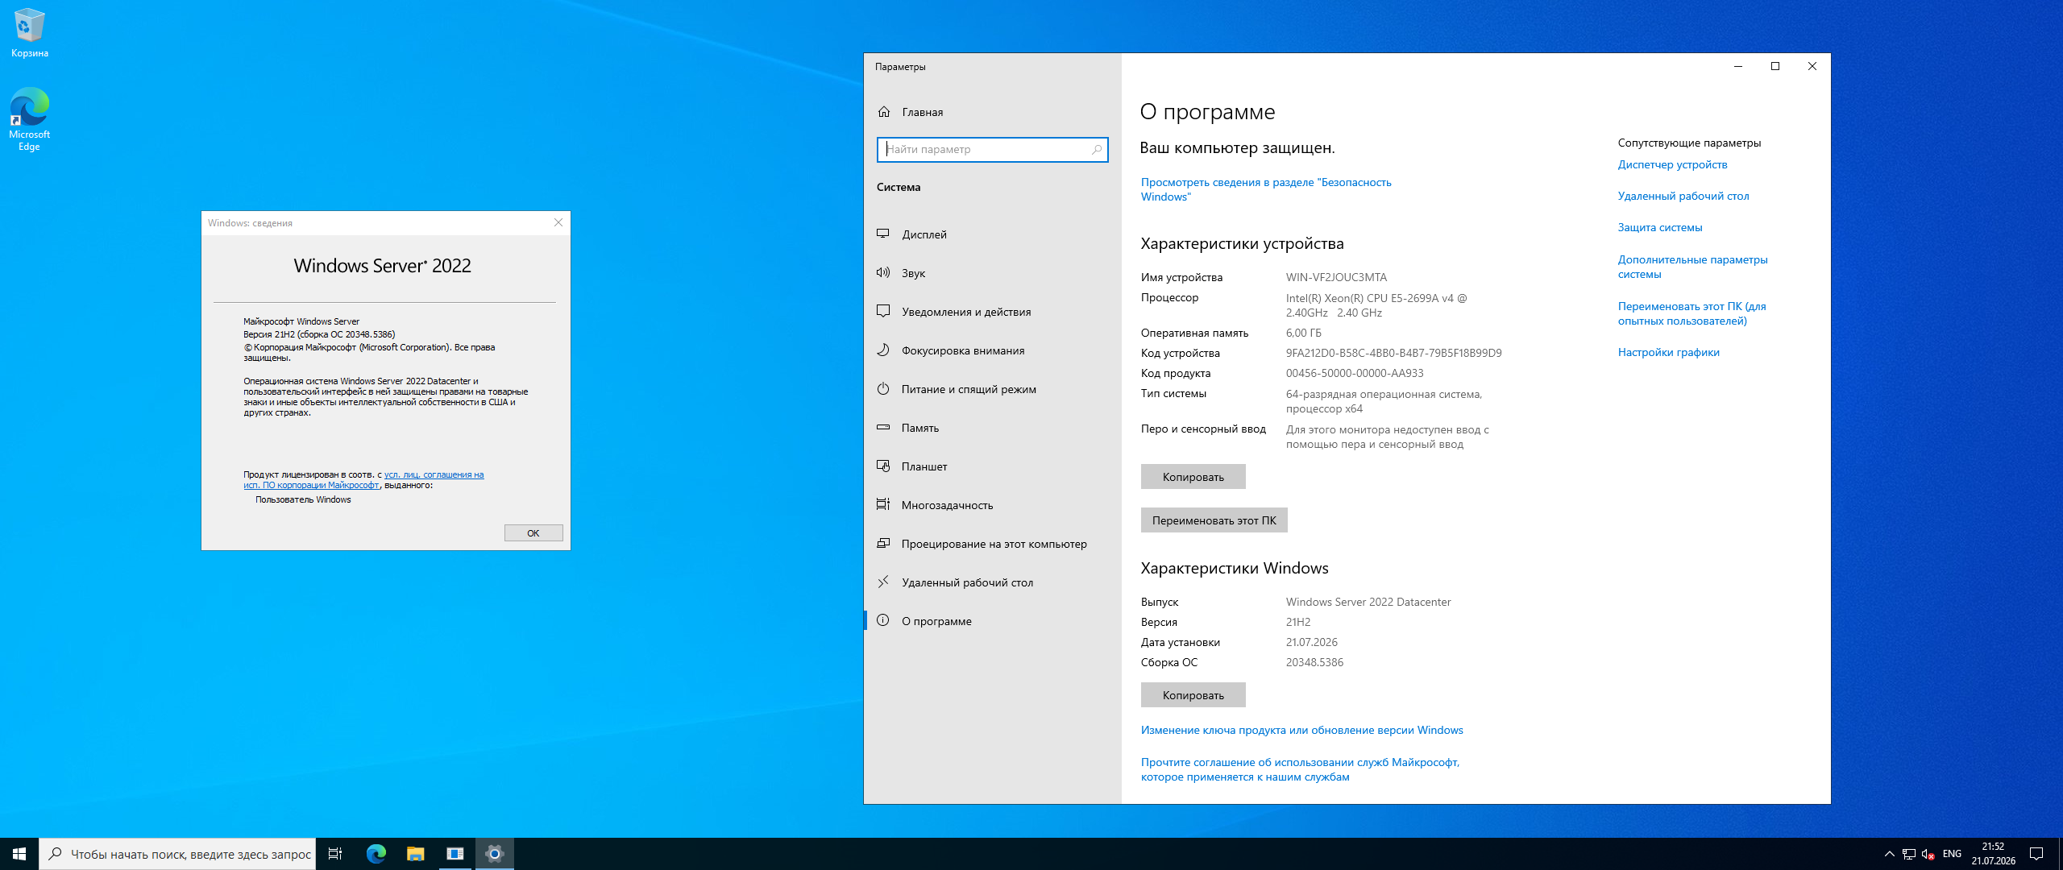The height and width of the screenshot is (870, 2063).
Task: Focus the taskbar search box
Action: point(177,854)
